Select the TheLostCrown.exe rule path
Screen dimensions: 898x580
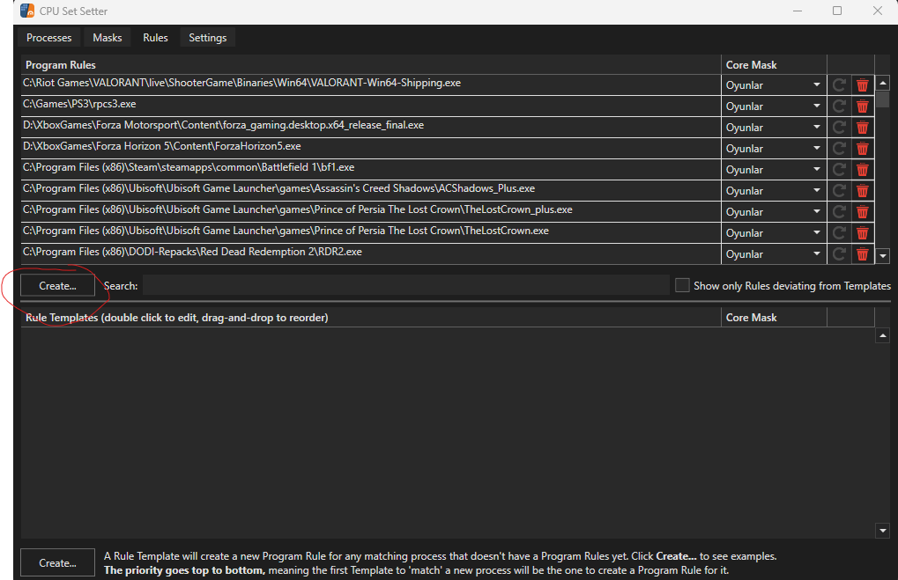pyautogui.click(x=286, y=231)
